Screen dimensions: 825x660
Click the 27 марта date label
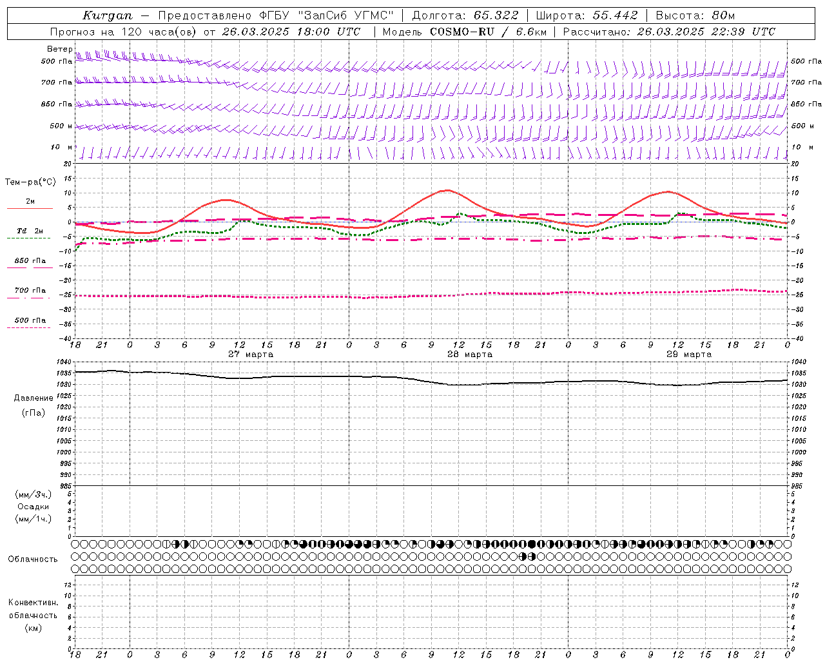coord(251,354)
